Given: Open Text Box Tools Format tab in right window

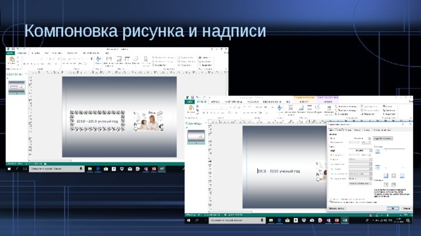Looking at the screenshot, I should click(x=328, y=102).
